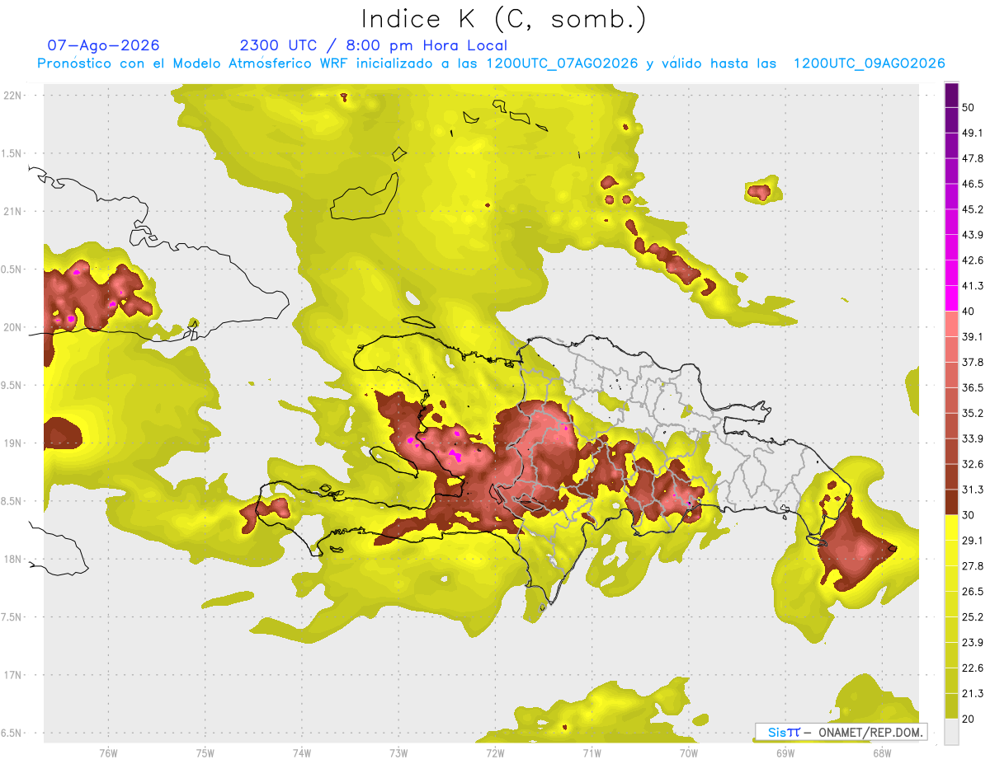Click "2300 UTC / 8:00 pm Hora Local"
Viewport: 990px width, 764px height.
click(x=374, y=45)
